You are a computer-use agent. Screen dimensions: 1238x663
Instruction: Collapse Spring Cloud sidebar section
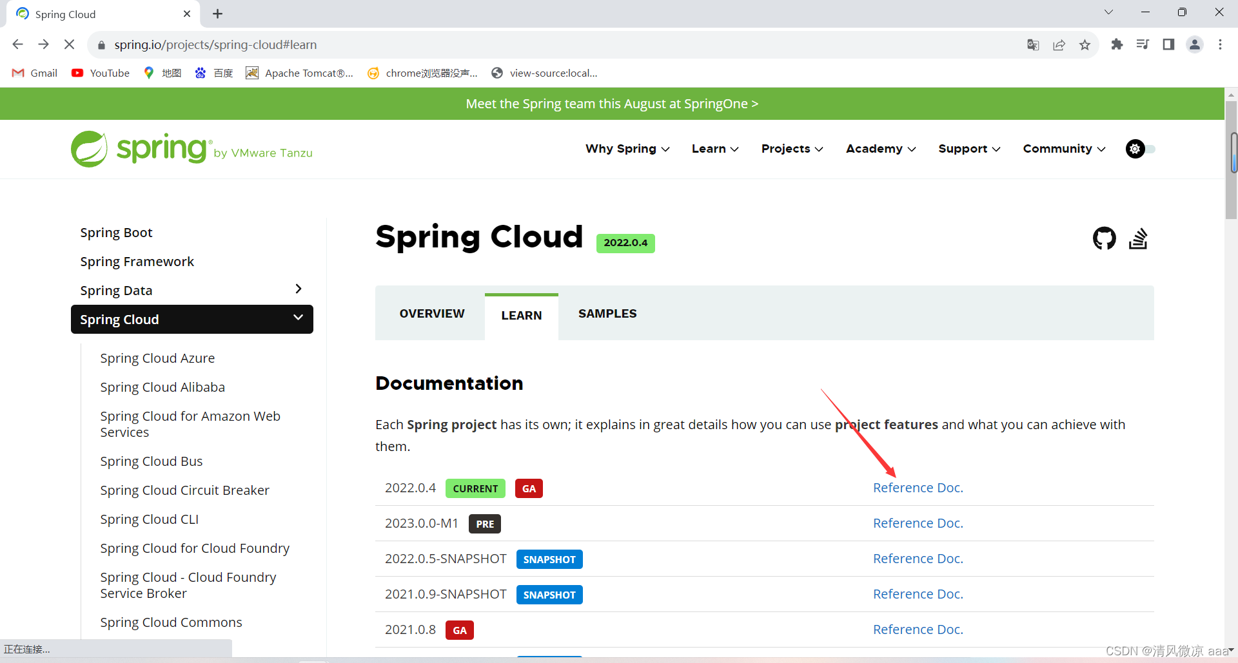click(x=298, y=318)
